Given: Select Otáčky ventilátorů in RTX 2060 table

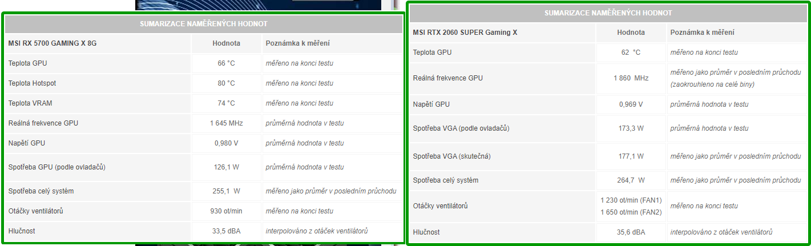Looking at the screenshot, I should (440, 205).
